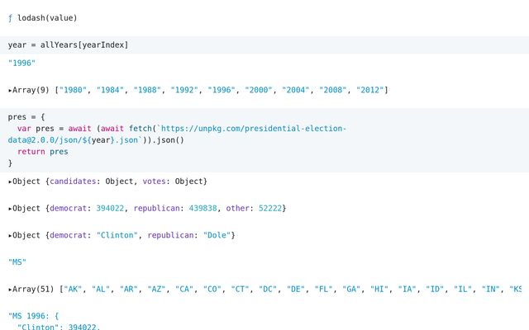Click the "1996" year output value
This screenshot has height=330, width=529.
click(x=21, y=63)
